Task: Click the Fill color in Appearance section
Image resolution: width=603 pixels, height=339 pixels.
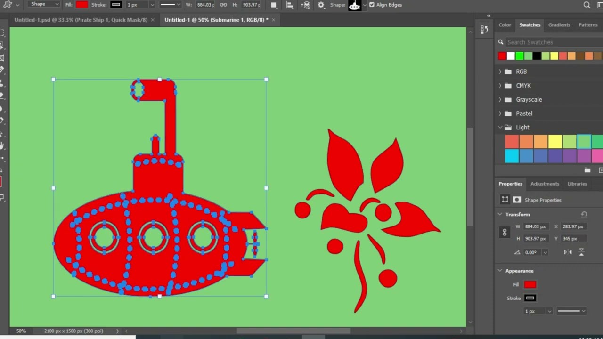Action: [x=530, y=284]
